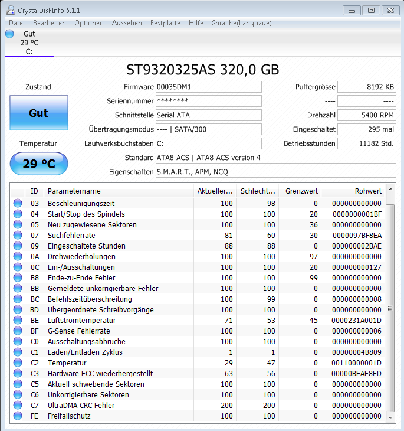The width and height of the screenshot is (404, 431).
Task: Click the status orb for Suchfehlerrate
Action: (x=18, y=235)
